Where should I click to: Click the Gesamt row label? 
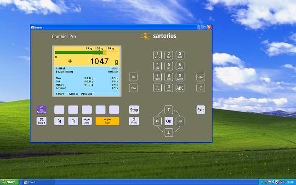[61, 88]
